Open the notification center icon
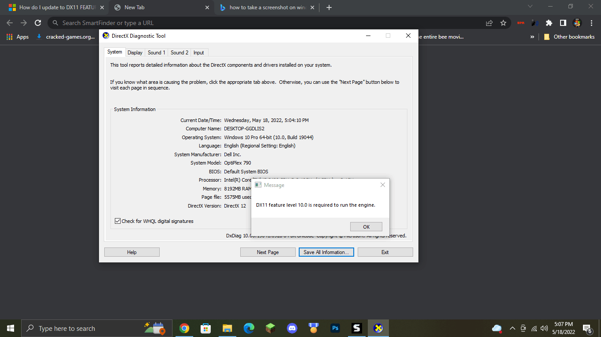The image size is (601, 337). click(x=587, y=328)
